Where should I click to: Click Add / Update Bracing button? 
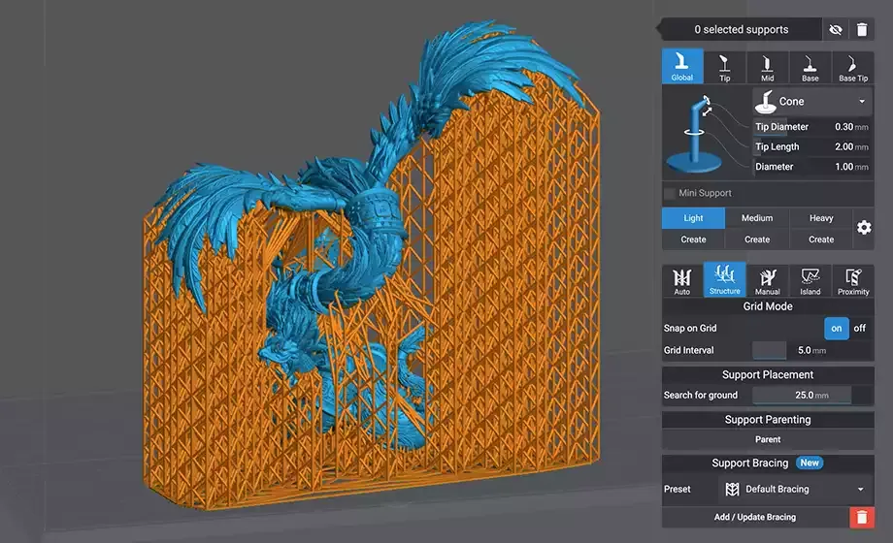pos(754,517)
